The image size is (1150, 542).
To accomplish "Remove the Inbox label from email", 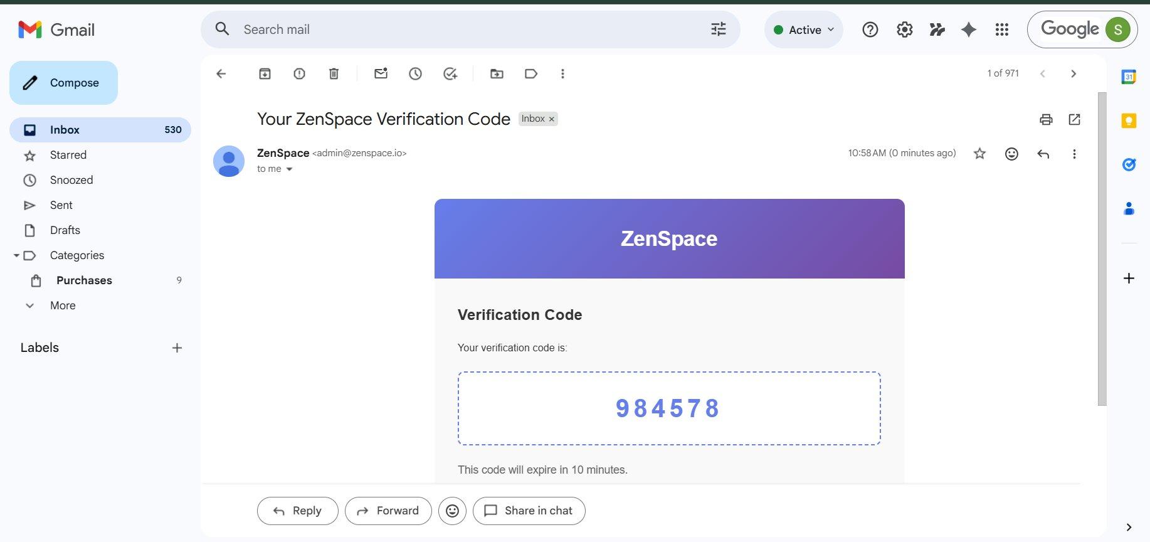I will 552,119.
